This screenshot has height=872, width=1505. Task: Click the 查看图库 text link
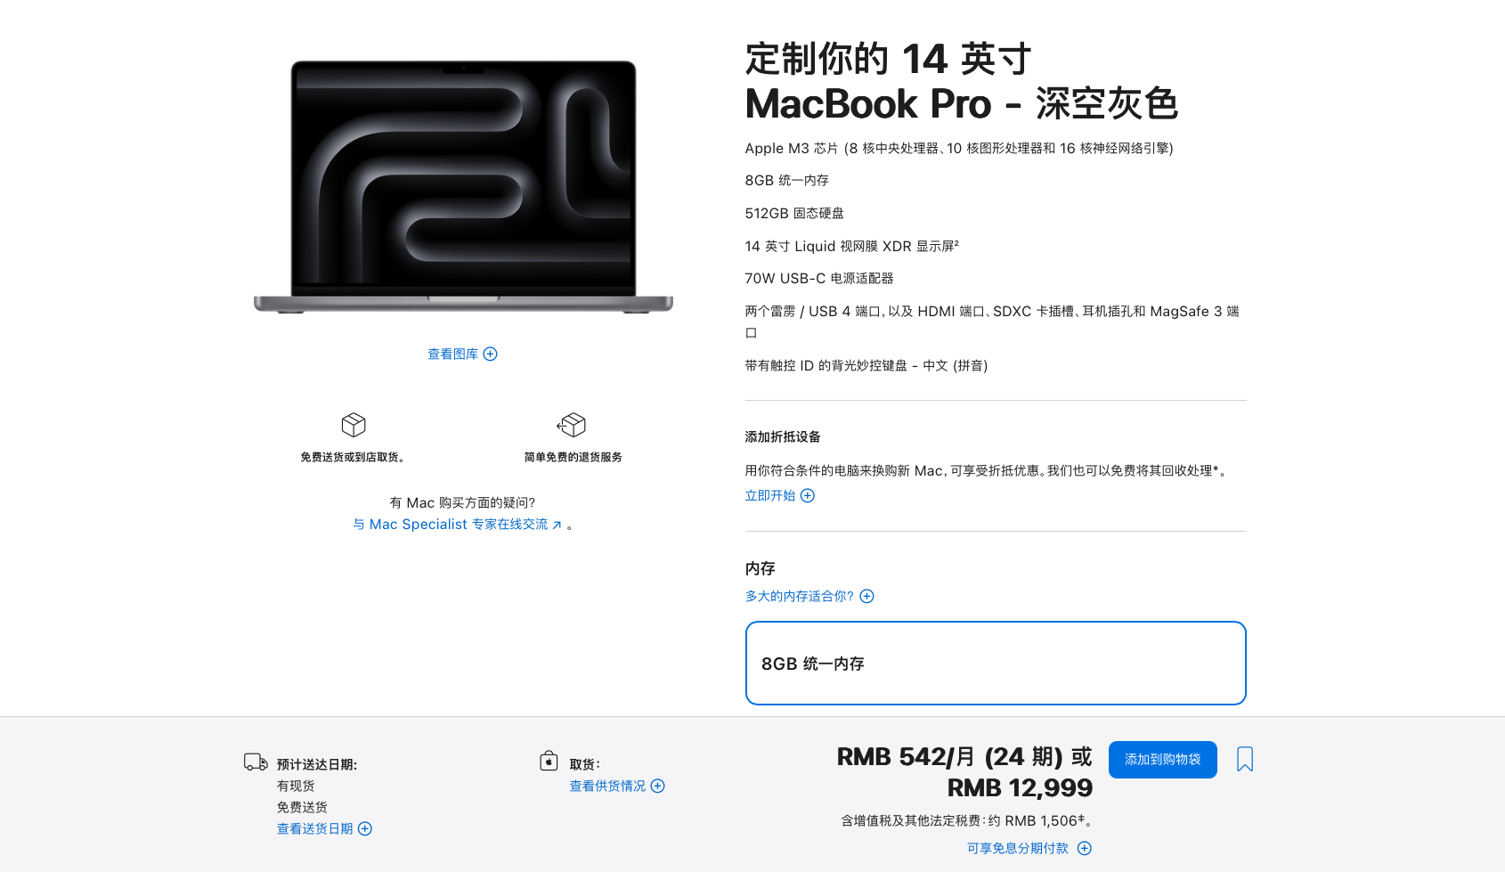pyautogui.click(x=451, y=354)
